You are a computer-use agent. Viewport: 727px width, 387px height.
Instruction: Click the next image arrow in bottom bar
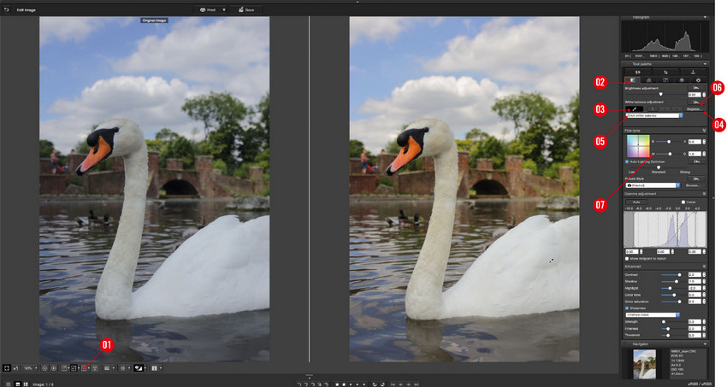pos(409,384)
